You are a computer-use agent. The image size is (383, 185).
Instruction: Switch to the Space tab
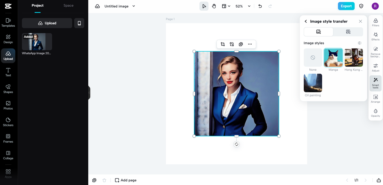pyautogui.click(x=69, y=5)
